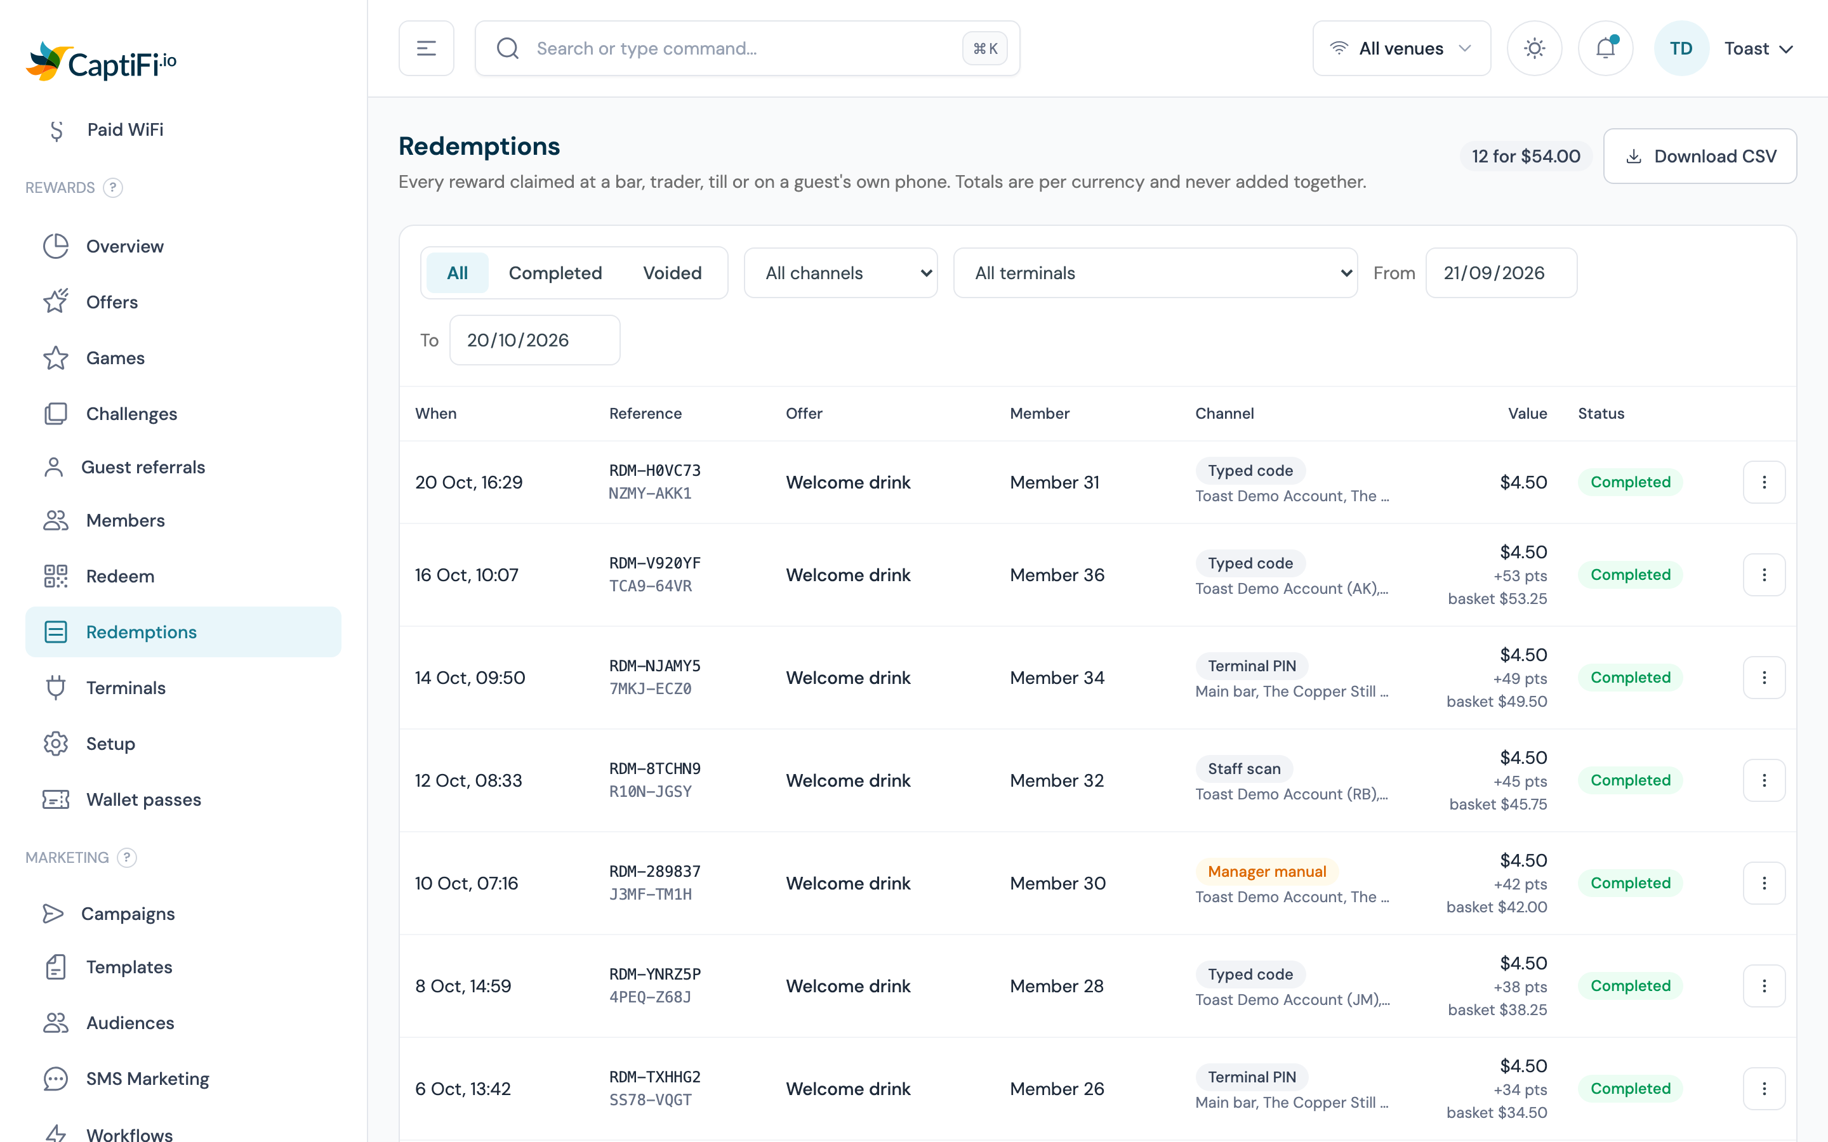
Task: Click the Staff scan channel badge
Action: pos(1244,768)
